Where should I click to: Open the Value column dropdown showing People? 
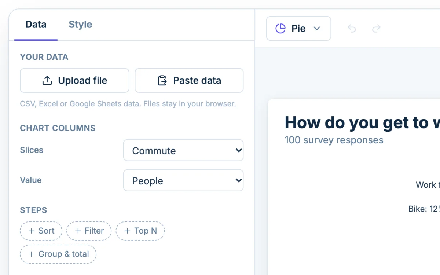click(x=183, y=180)
